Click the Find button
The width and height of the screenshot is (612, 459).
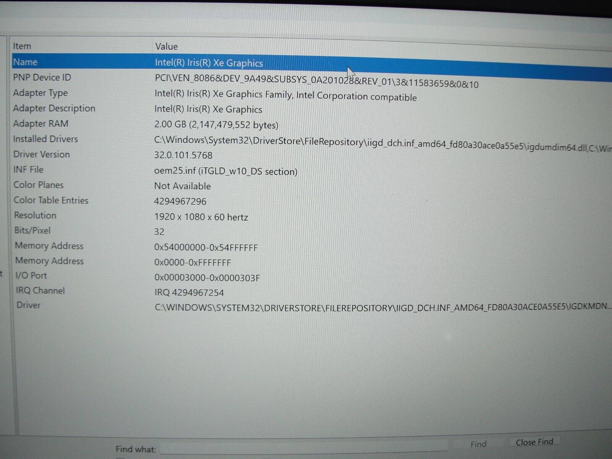pos(479,444)
